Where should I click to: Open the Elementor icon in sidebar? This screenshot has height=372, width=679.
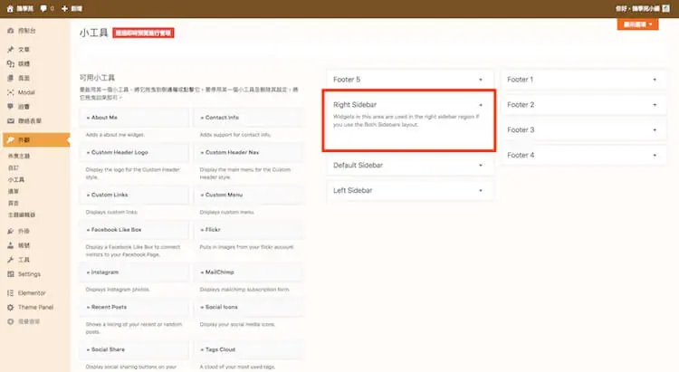pos(11,293)
